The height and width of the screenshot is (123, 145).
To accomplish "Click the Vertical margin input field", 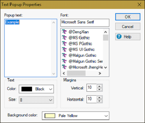I will pyautogui.click(x=91, y=88).
